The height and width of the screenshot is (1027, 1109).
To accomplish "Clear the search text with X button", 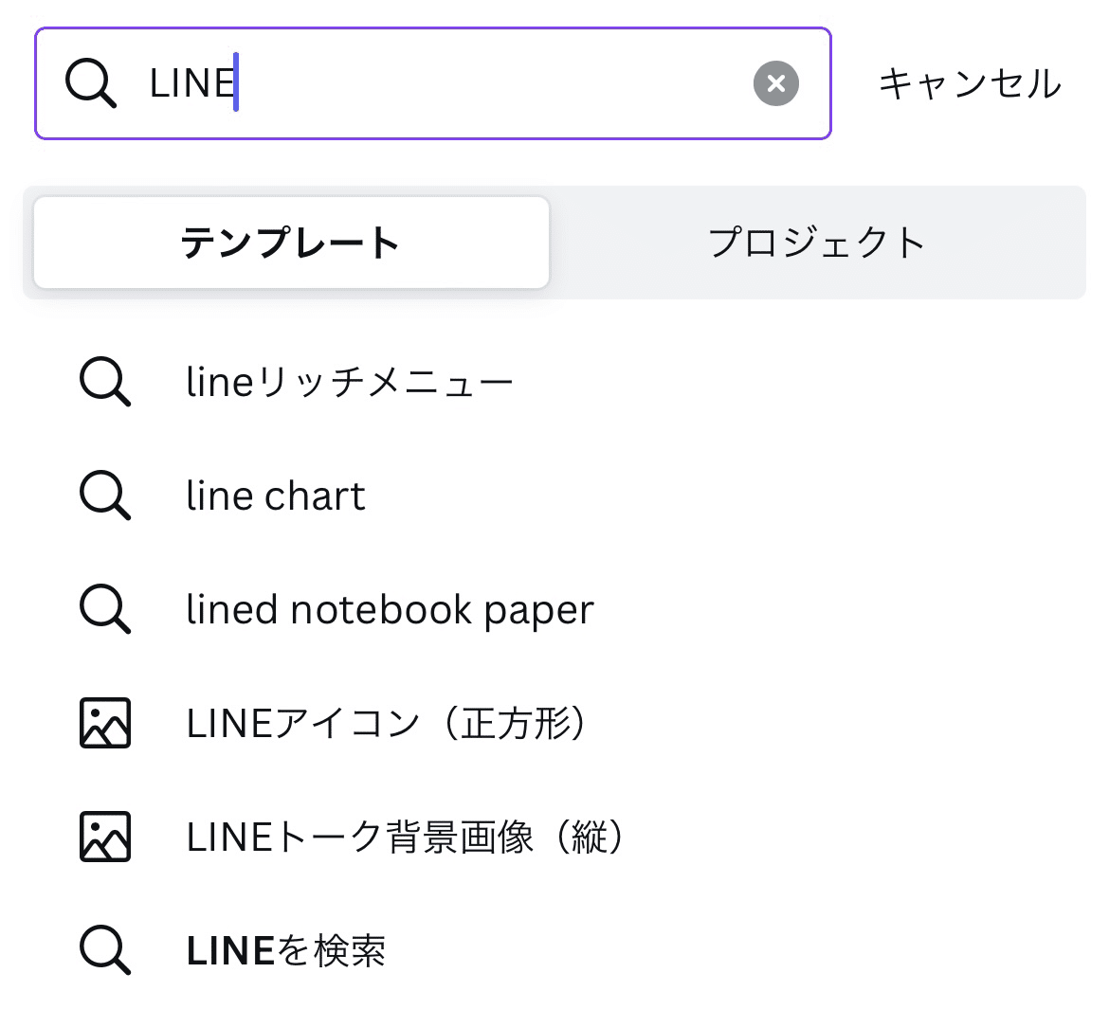I will [x=776, y=83].
